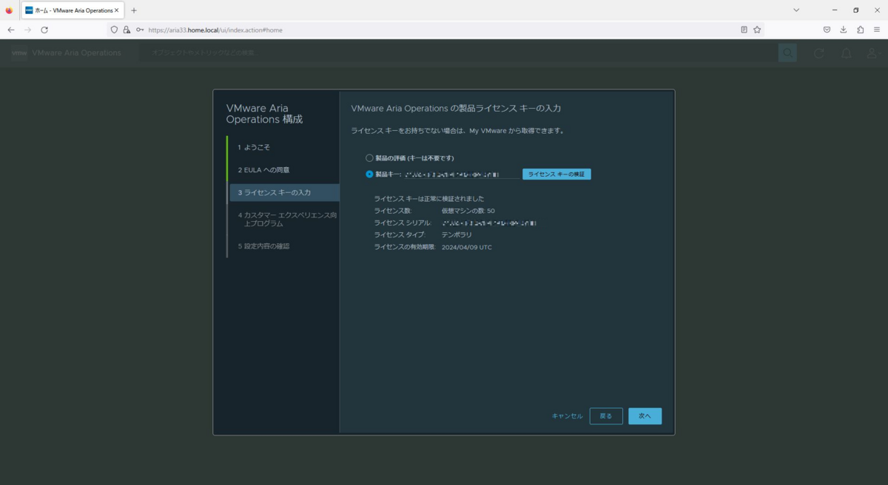Click the license expiry date 2024/04/09 UTC

click(466, 248)
